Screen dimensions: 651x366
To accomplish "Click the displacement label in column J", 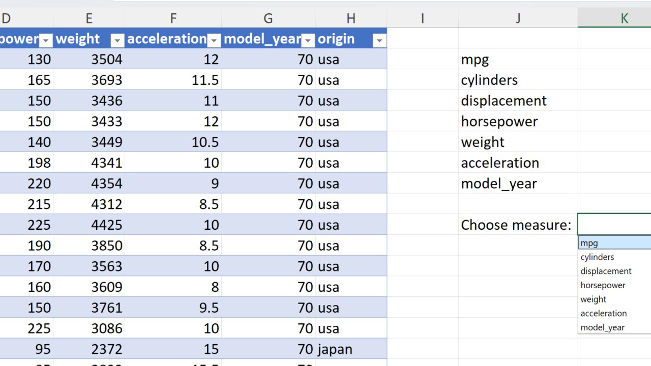I will point(504,101).
